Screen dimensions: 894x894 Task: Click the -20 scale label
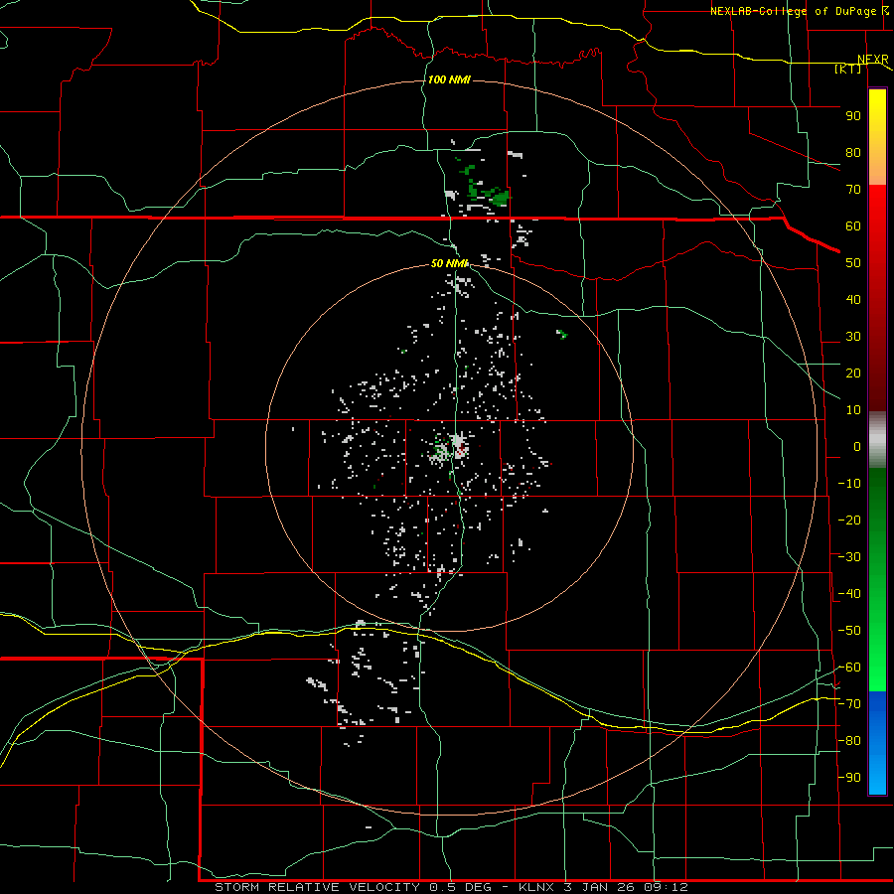[849, 520]
